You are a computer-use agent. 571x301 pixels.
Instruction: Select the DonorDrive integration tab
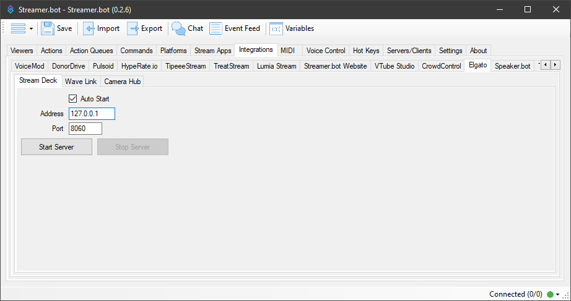(x=69, y=66)
